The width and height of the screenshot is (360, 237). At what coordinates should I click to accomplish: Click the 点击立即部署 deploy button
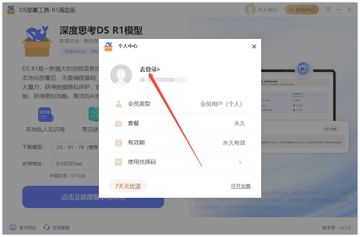pyautogui.click(x=93, y=197)
